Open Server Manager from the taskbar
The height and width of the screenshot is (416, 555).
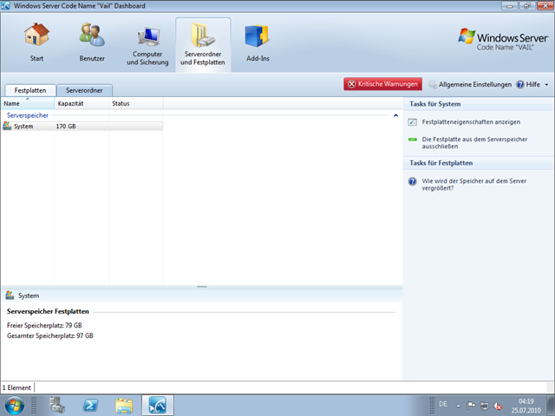(x=57, y=406)
